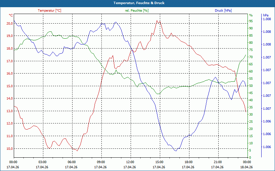Click the "12,0" temperature axis value
The width and height of the screenshot is (275, 171).
pos(10,123)
